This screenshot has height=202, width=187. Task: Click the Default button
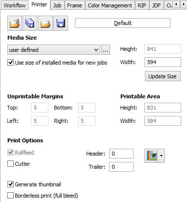point(122,23)
